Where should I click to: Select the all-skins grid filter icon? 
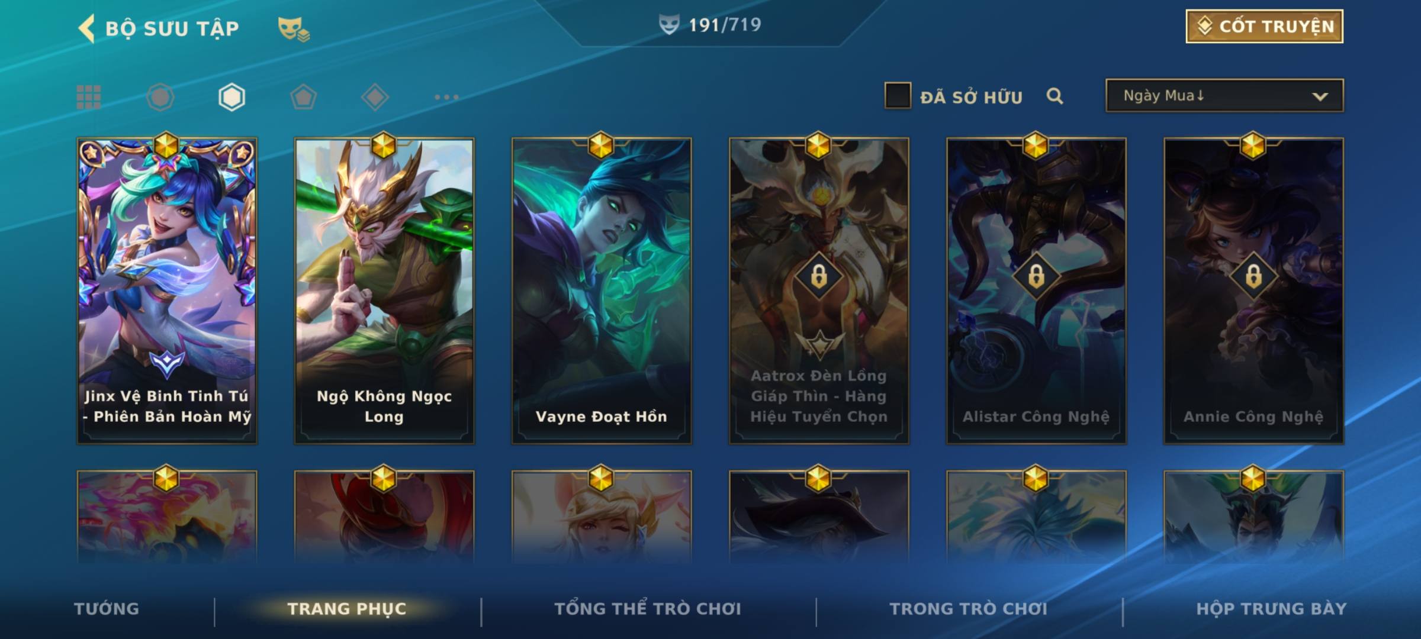click(x=89, y=97)
